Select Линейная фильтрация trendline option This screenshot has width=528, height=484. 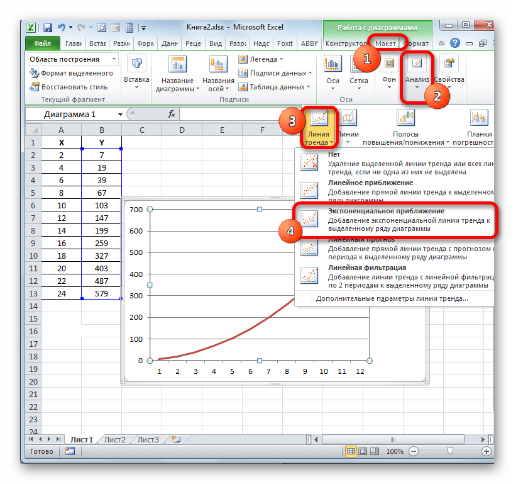(394, 276)
